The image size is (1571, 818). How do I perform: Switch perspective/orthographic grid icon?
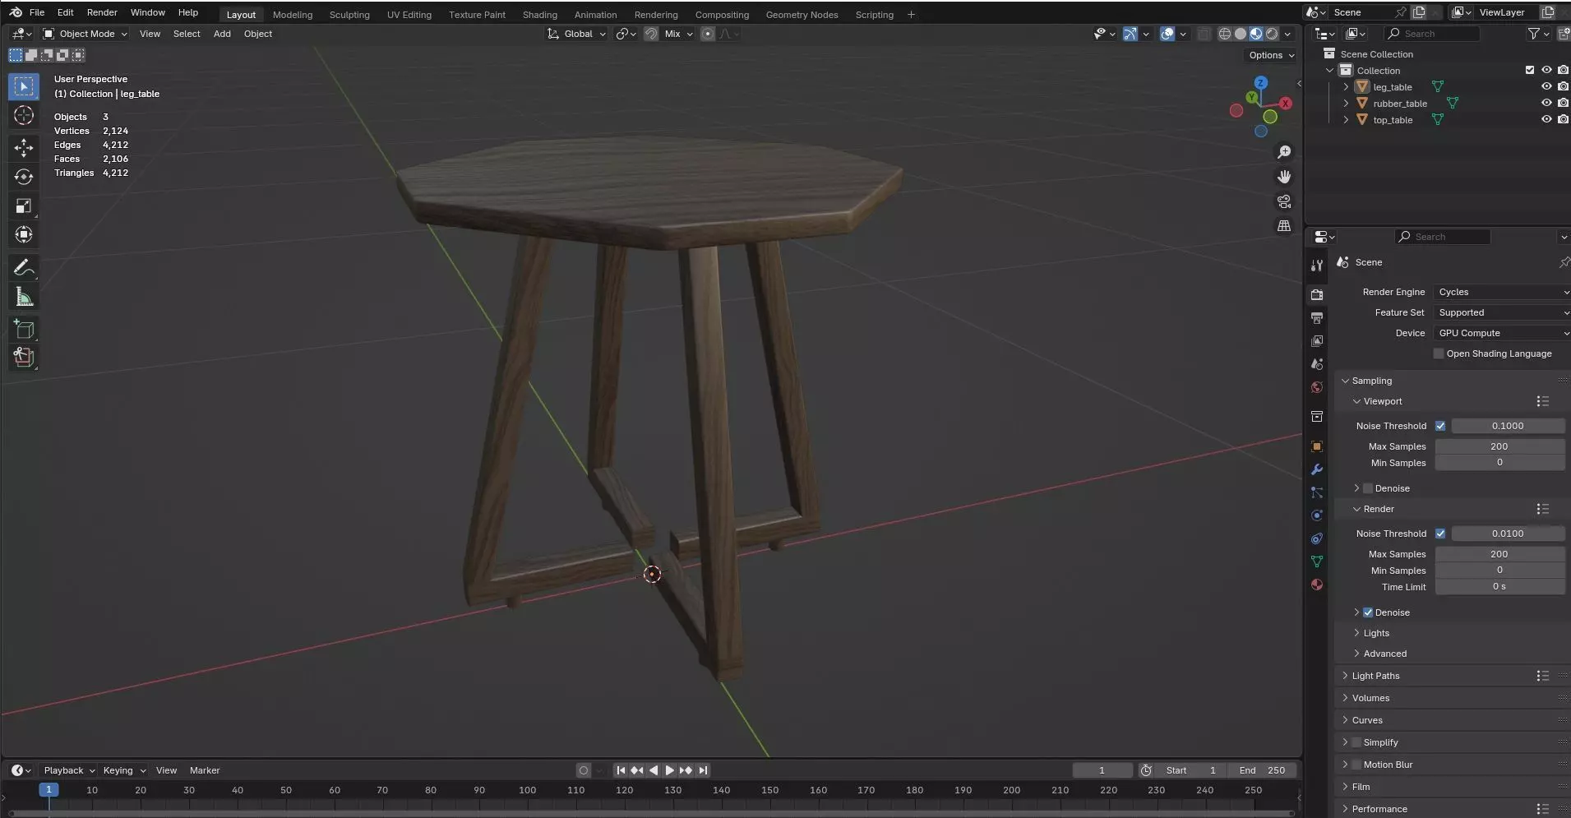tap(1284, 226)
